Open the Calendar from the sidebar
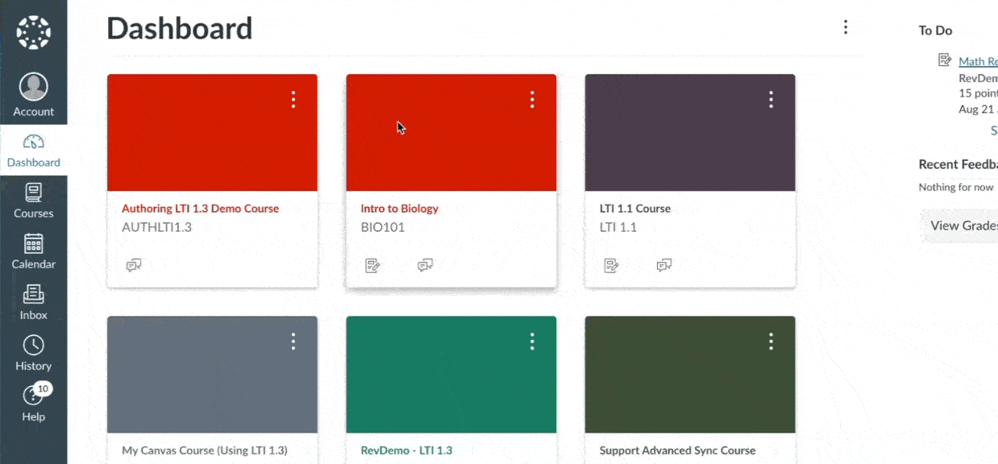This screenshot has width=998, height=464. [33, 251]
